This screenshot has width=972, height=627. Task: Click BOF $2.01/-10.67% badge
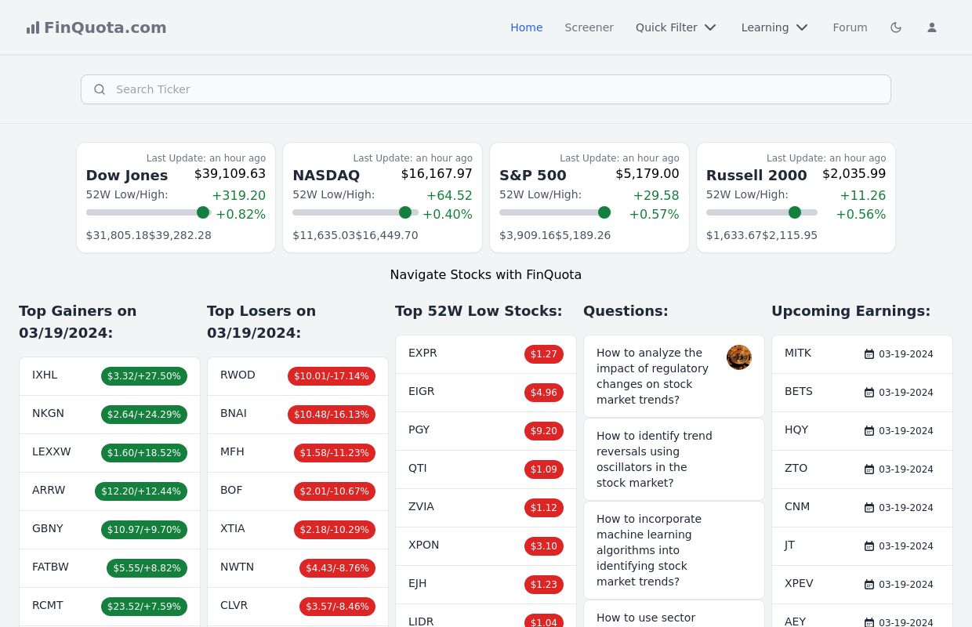[x=335, y=491]
